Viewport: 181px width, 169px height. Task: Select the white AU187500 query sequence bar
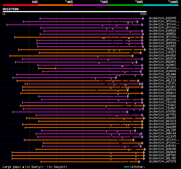click(x=75, y=12)
